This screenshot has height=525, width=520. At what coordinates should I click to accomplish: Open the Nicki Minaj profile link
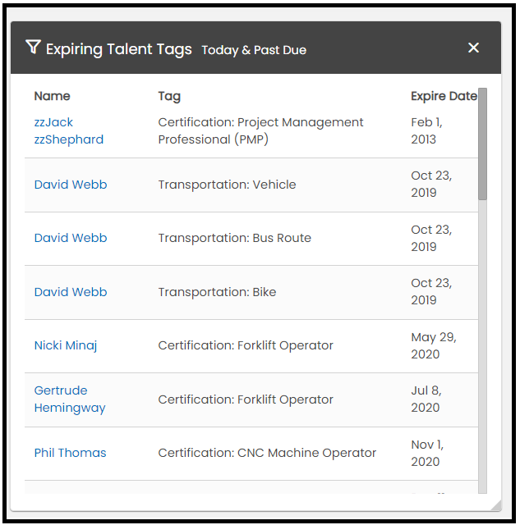click(66, 345)
